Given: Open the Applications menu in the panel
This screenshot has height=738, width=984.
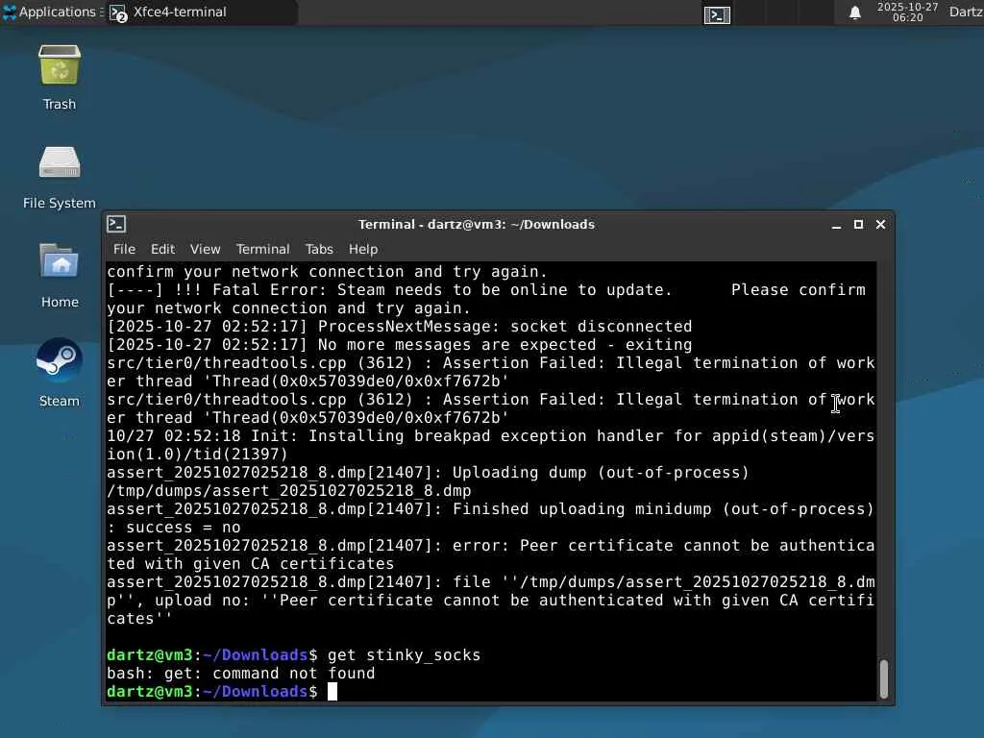Looking at the screenshot, I should coord(53,12).
